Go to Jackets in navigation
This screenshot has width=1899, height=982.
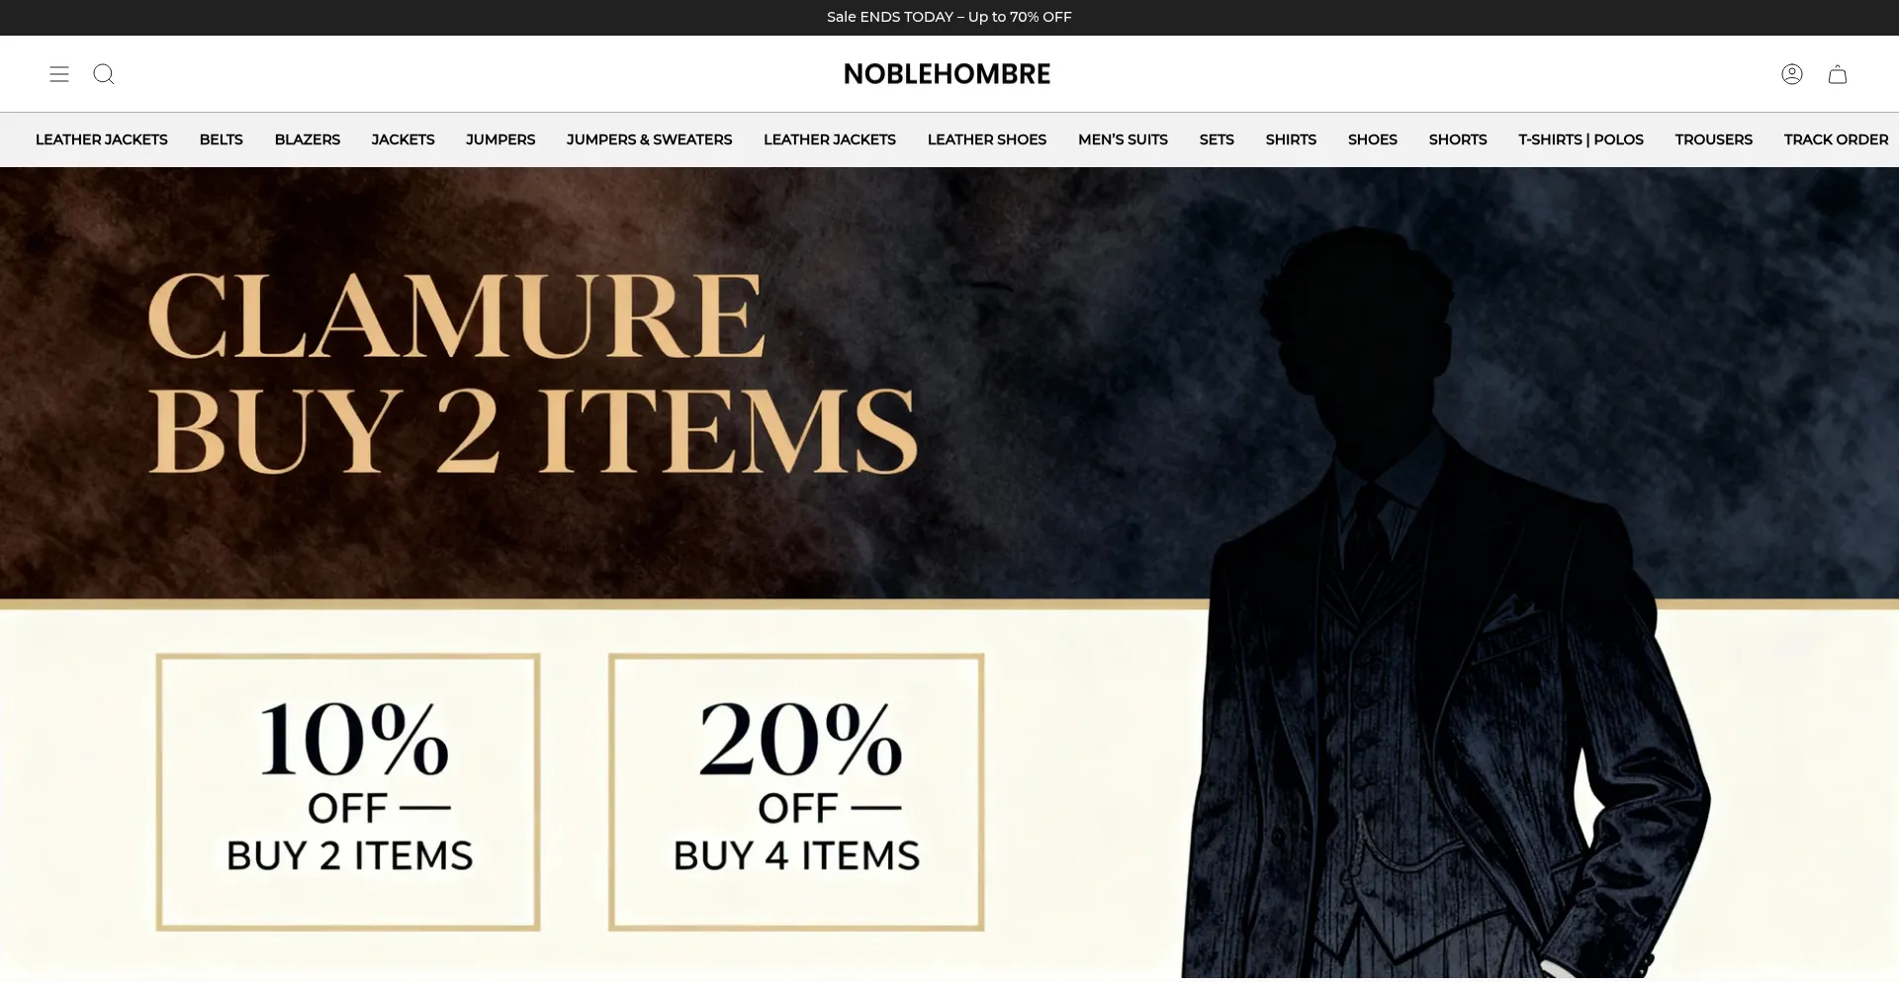pos(404,139)
